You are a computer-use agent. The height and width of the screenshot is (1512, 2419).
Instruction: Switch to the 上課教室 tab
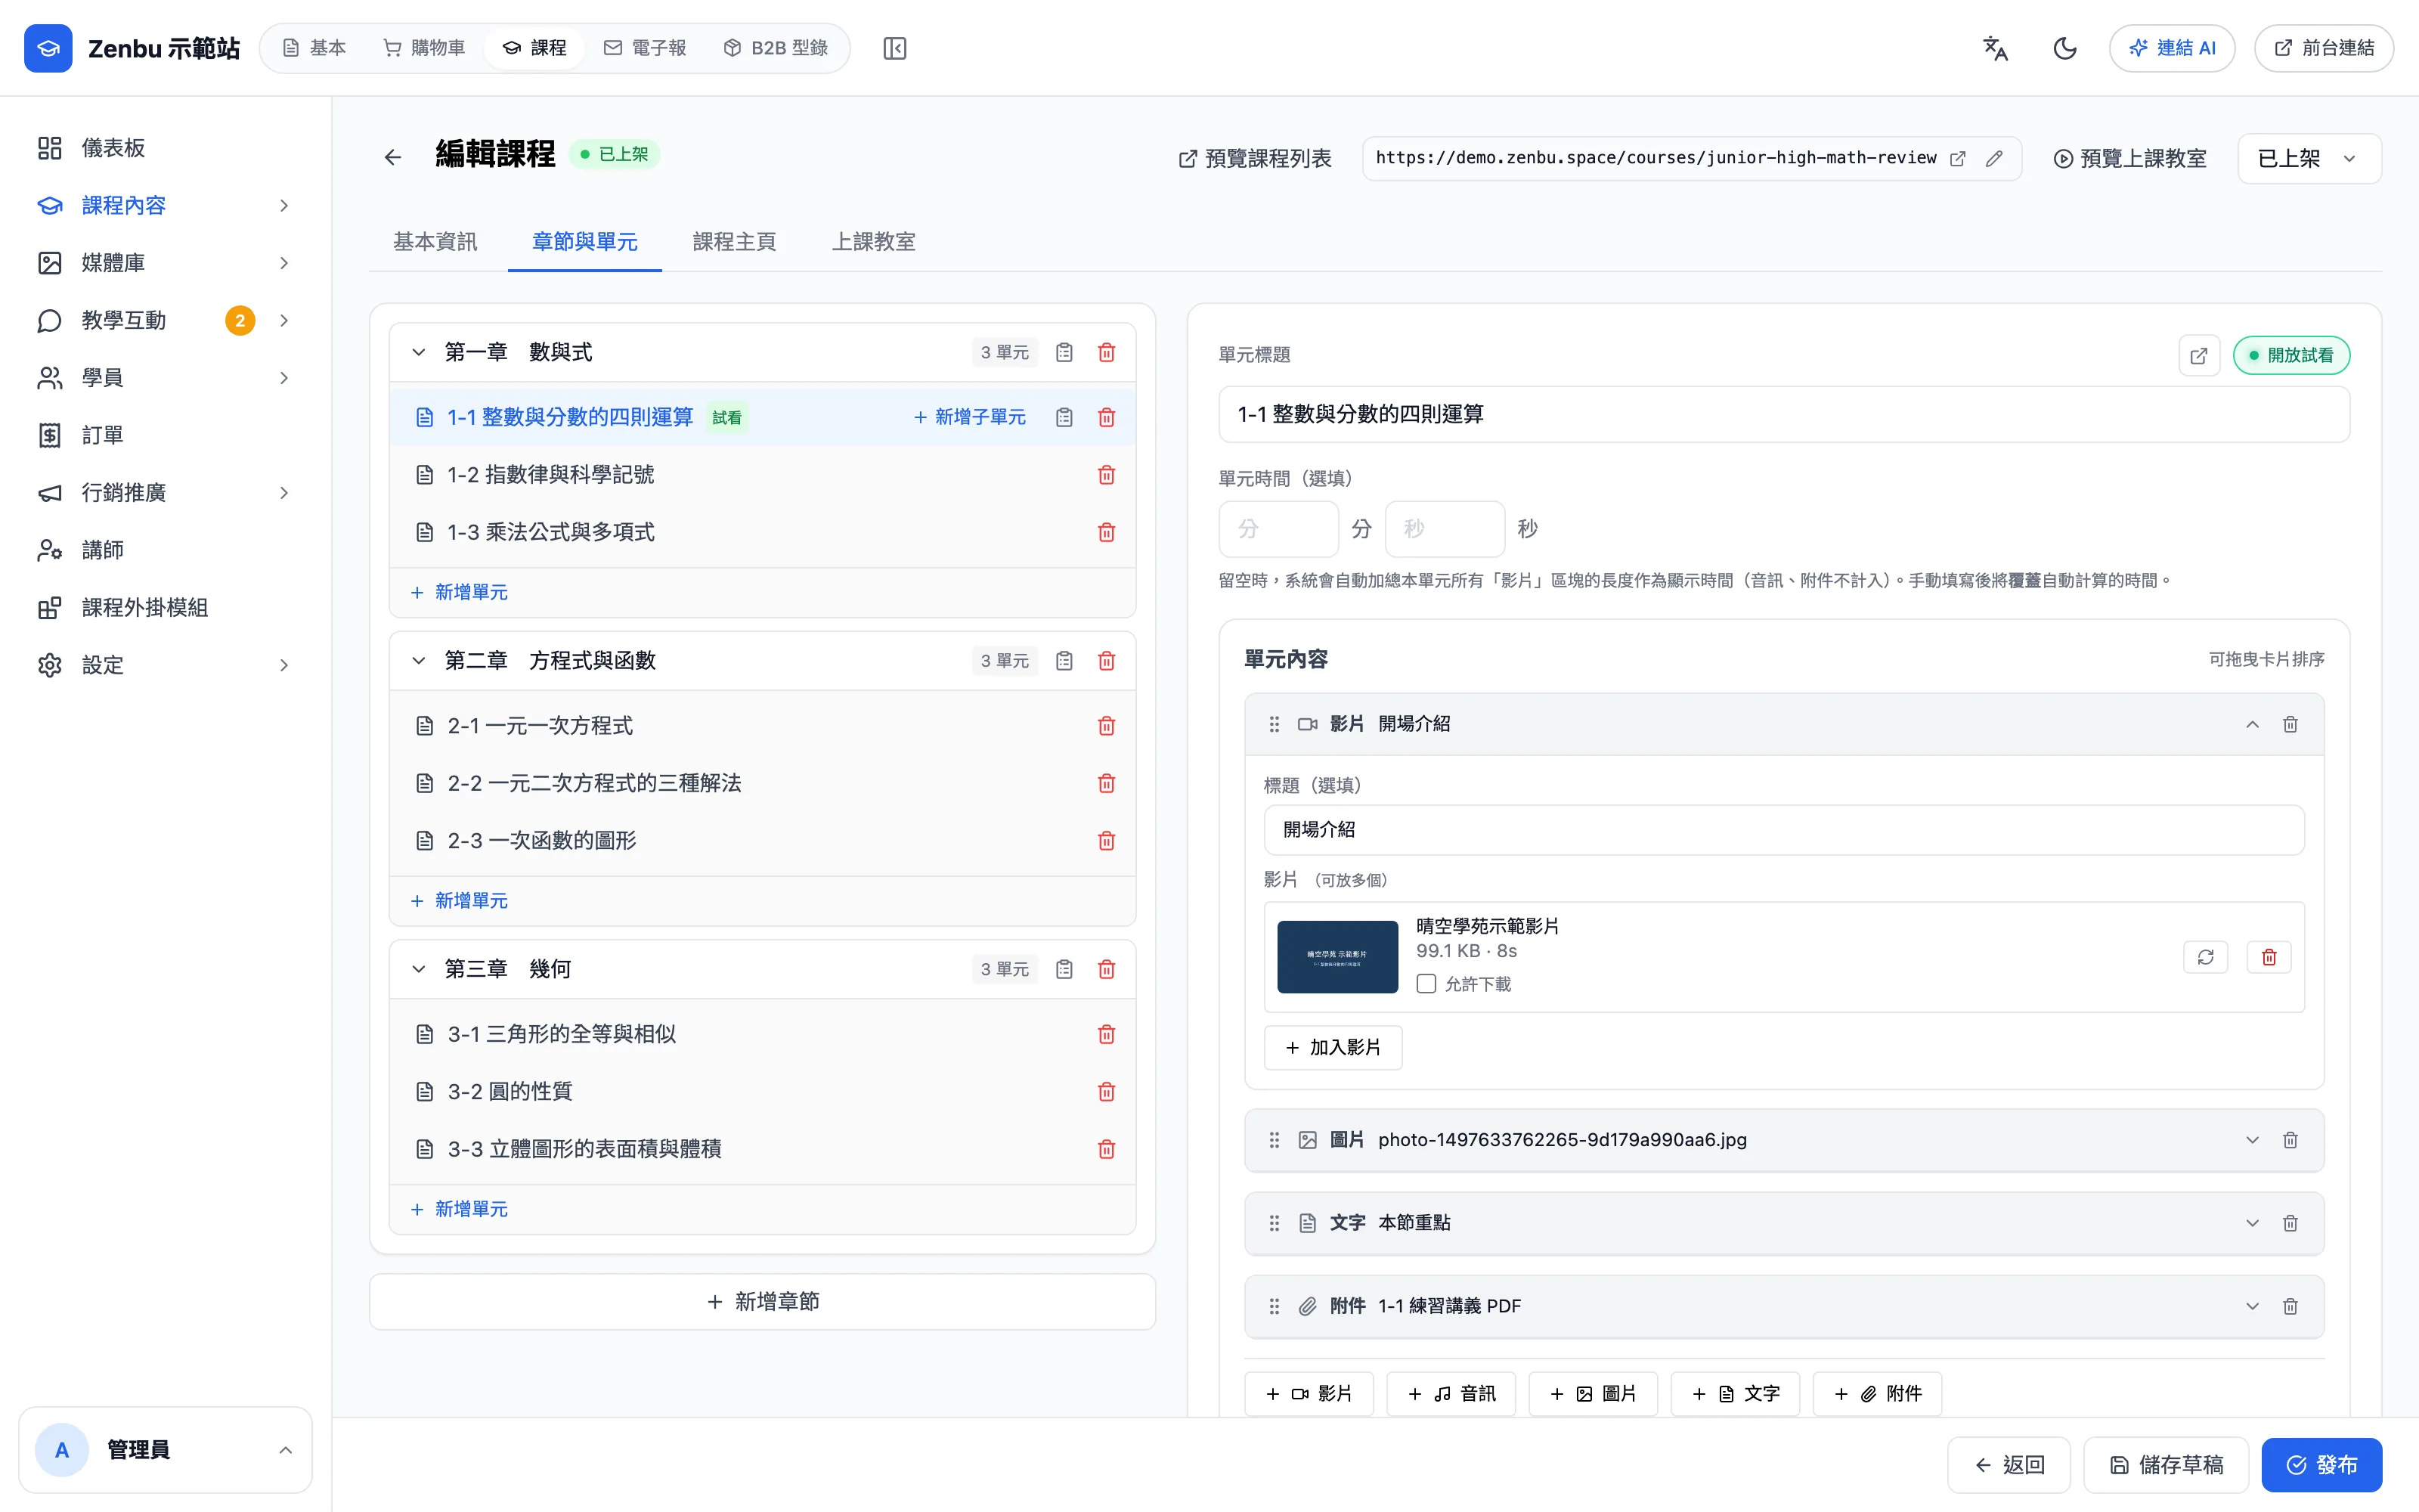(x=874, y=241)
